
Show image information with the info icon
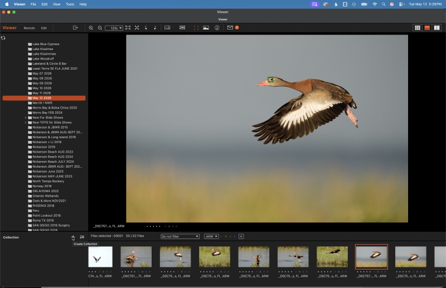click(217, 28)
